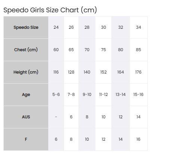Viewport: 172px width, 159px height.
Task: Click the age 5-6 cell
Action: [56, 94]
